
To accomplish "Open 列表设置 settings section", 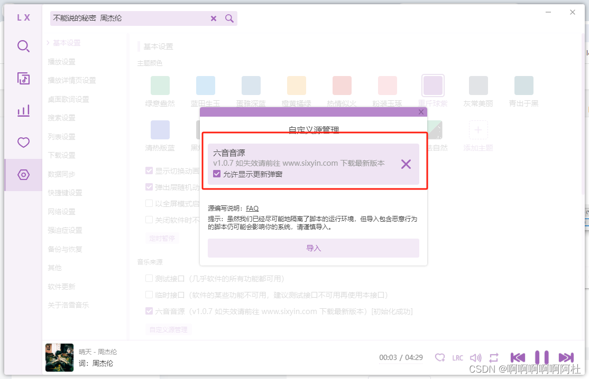I will pos(62,137).
